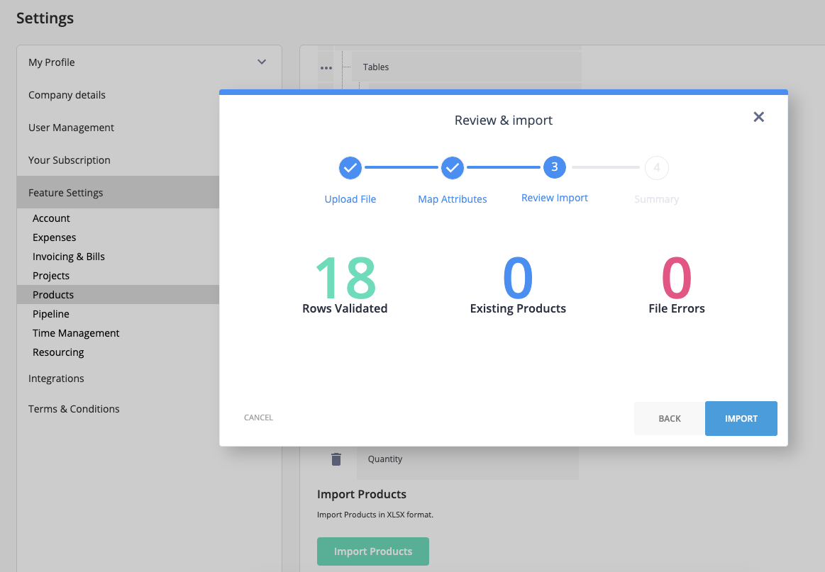Click the Import Products heading
Screen dimensions: 825x572
(362, 495)
